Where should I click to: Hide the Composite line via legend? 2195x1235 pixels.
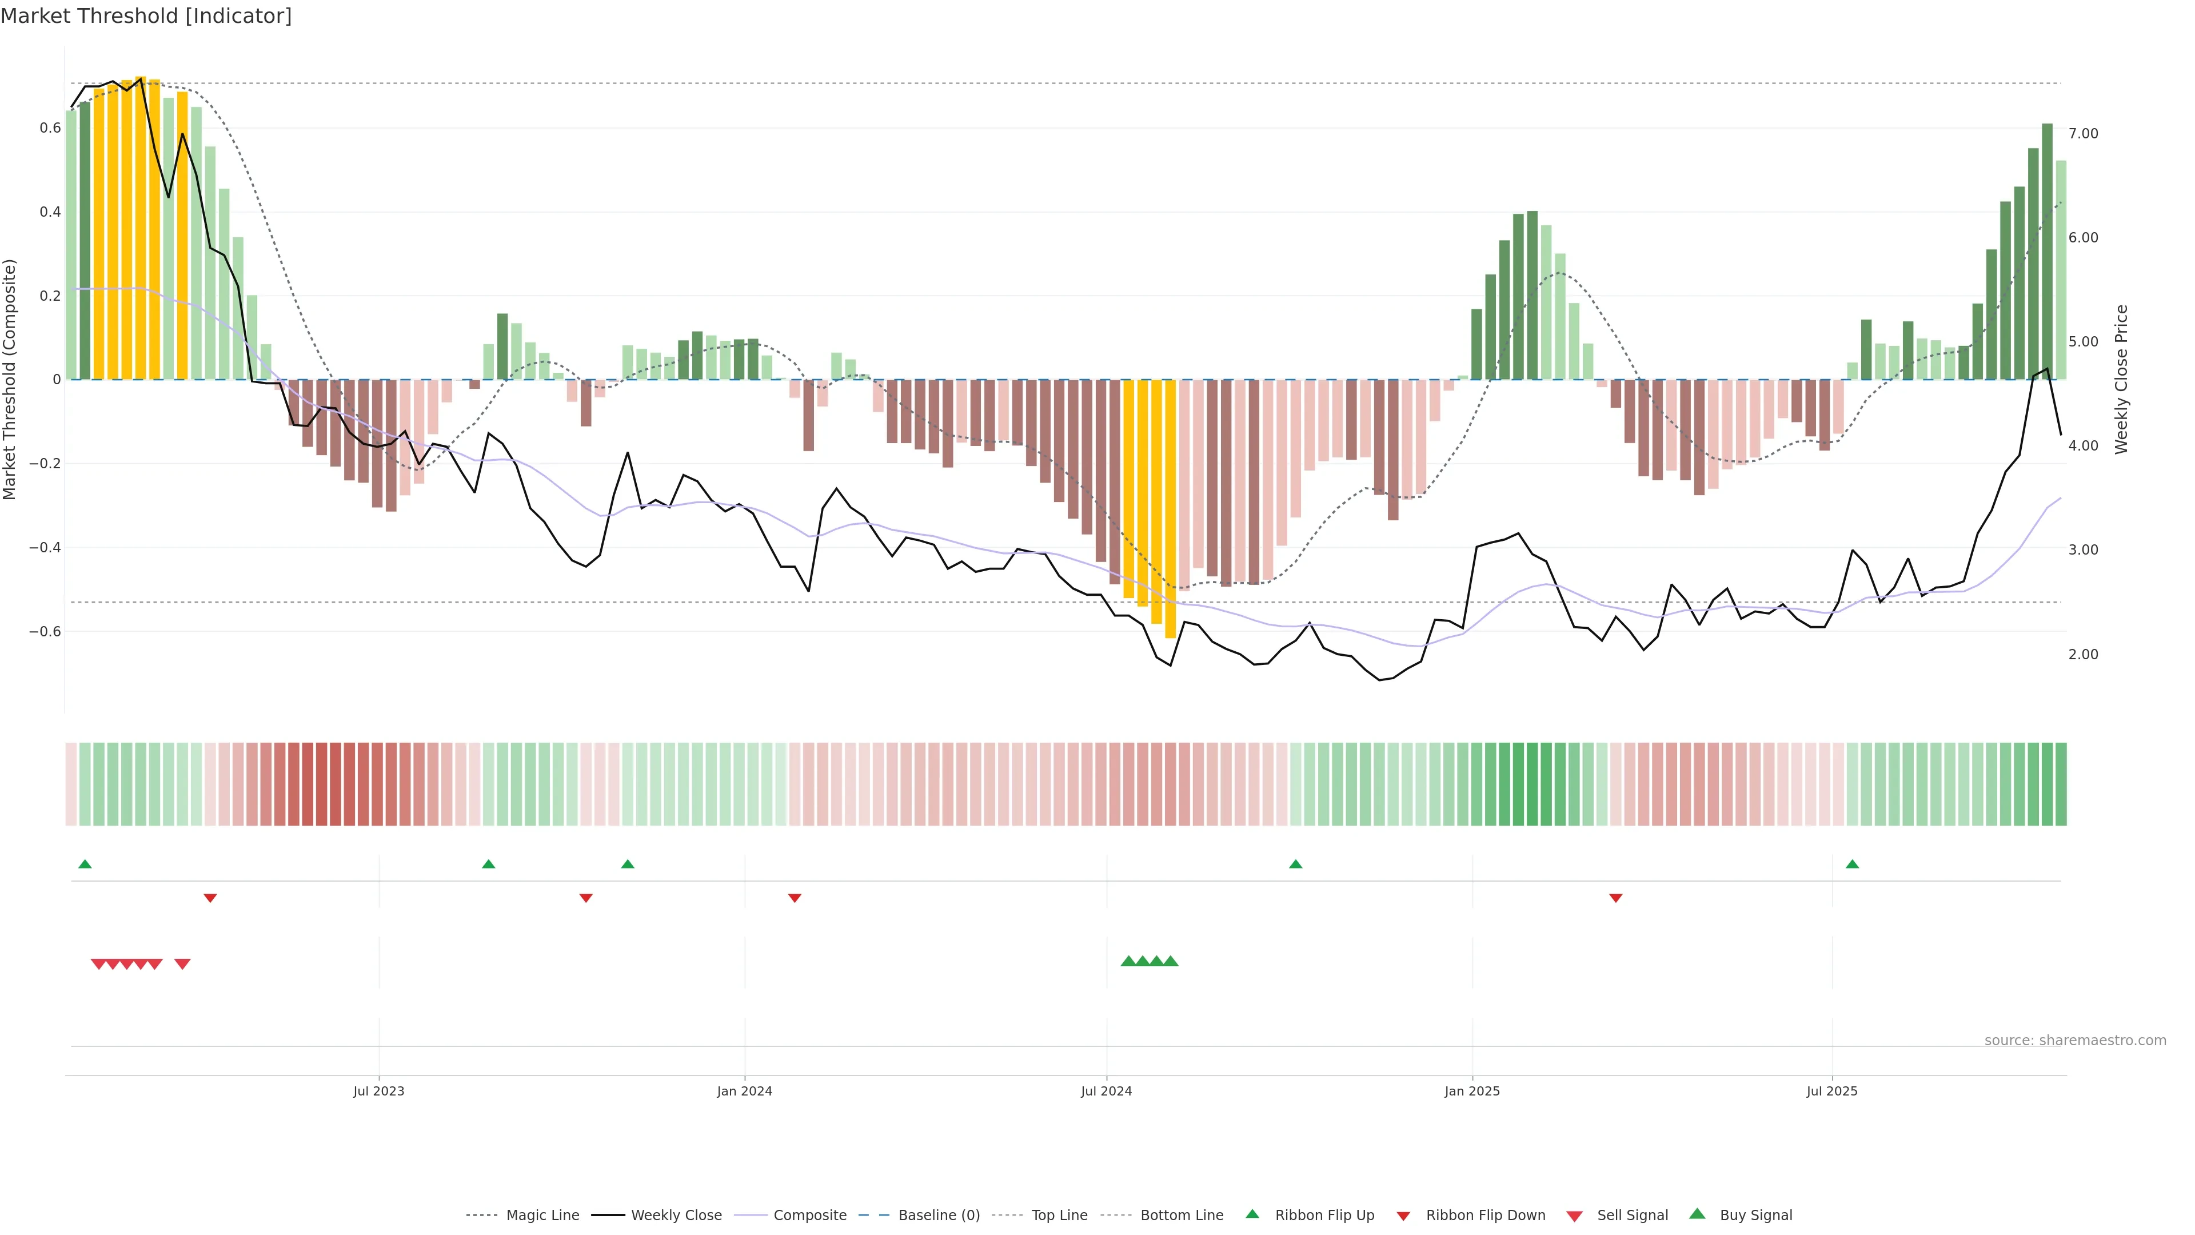click(x=809, y=1216)
